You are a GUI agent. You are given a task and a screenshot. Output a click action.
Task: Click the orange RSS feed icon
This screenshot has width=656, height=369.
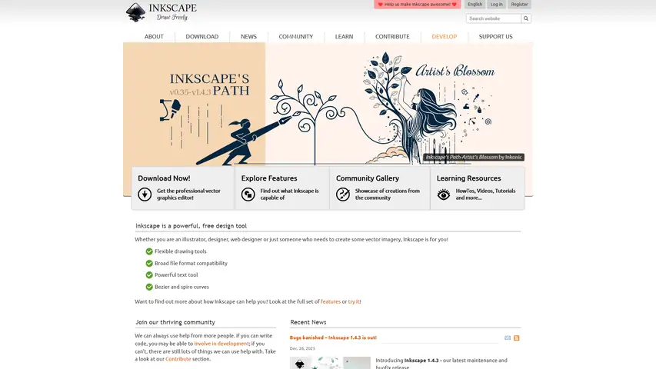pos(517,337)
